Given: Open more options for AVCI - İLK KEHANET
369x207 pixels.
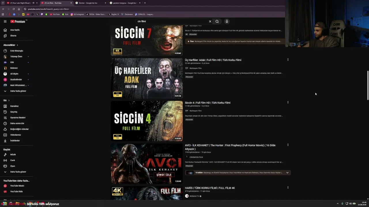Looking at the screenshot, I should click(x=288, y=145).
